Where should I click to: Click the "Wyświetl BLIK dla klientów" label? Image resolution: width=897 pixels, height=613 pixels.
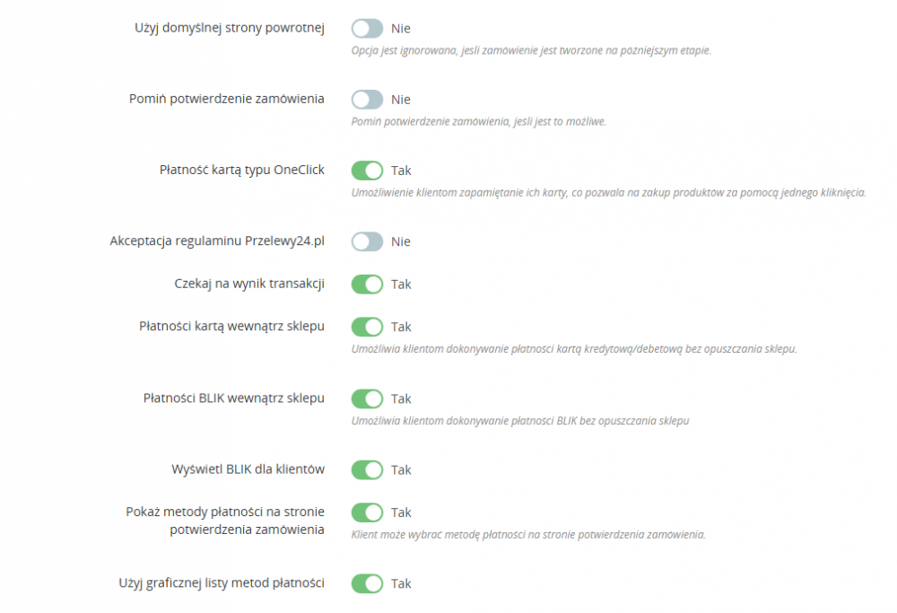[247, 469]
